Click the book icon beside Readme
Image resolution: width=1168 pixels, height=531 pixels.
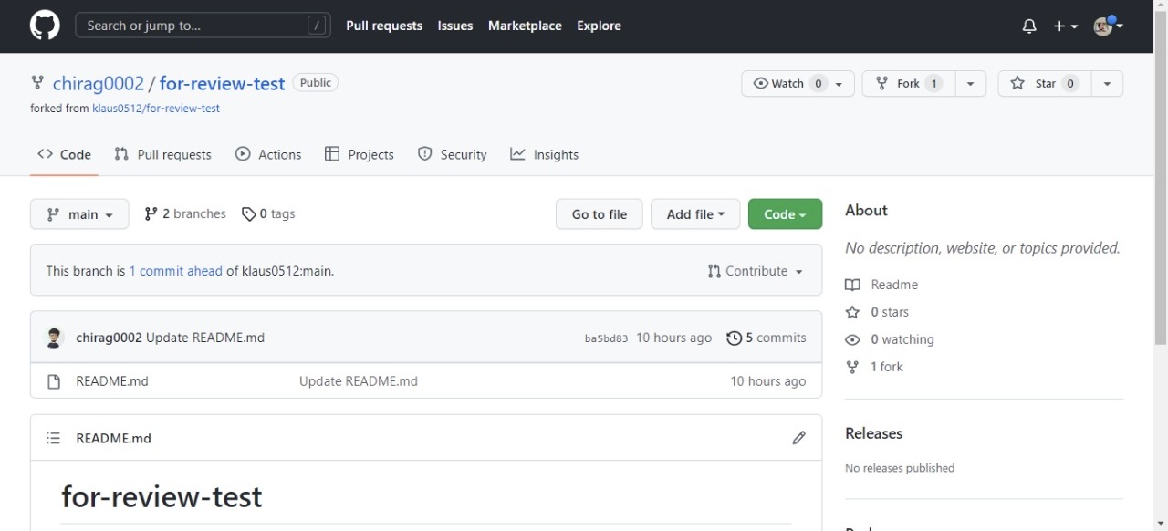coord(852,285)
